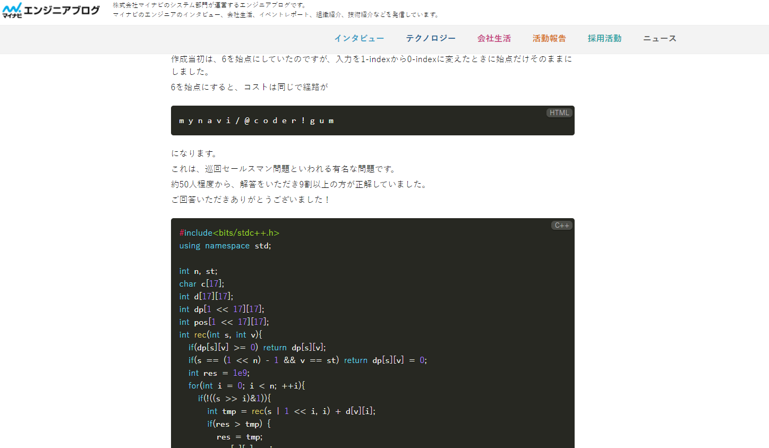Click the code line "using namespace std;"

point(225,246)
